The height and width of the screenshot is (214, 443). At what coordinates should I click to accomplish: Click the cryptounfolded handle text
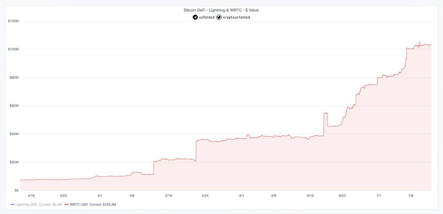tap(236, 17)
